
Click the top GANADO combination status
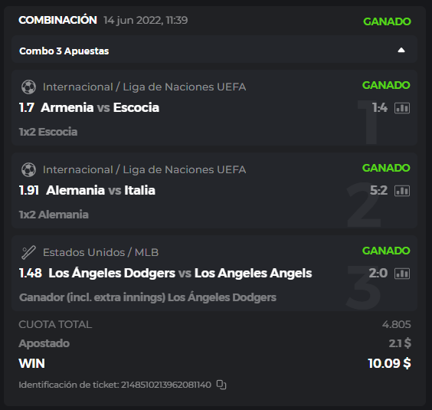tap(387, 21)
